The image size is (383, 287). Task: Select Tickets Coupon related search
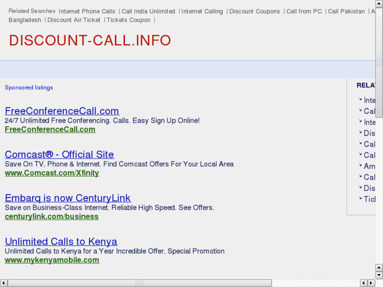point(129,20)
